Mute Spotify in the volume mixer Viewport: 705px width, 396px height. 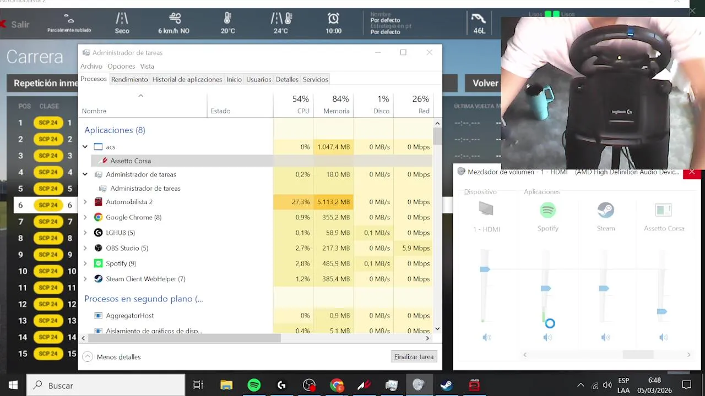pos(547,337)
